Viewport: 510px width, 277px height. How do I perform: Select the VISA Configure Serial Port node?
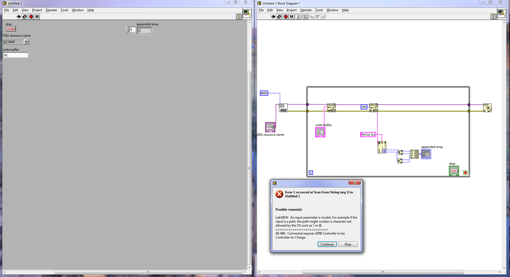pyautogui.click(x=283, y=108)
